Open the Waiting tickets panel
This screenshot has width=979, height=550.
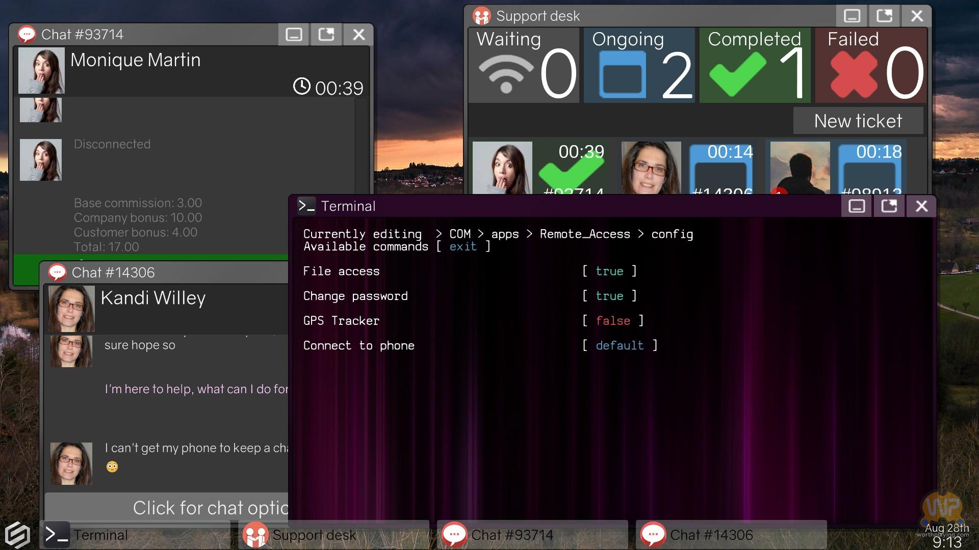pyautogui.click(x=524, y=66)
